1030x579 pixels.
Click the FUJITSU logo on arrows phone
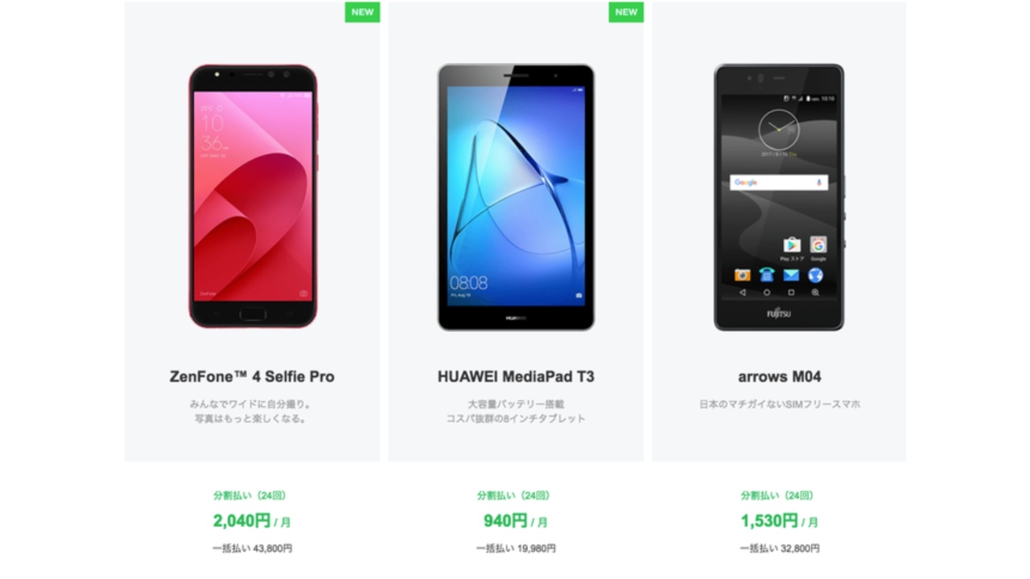[x=779, y=314]
